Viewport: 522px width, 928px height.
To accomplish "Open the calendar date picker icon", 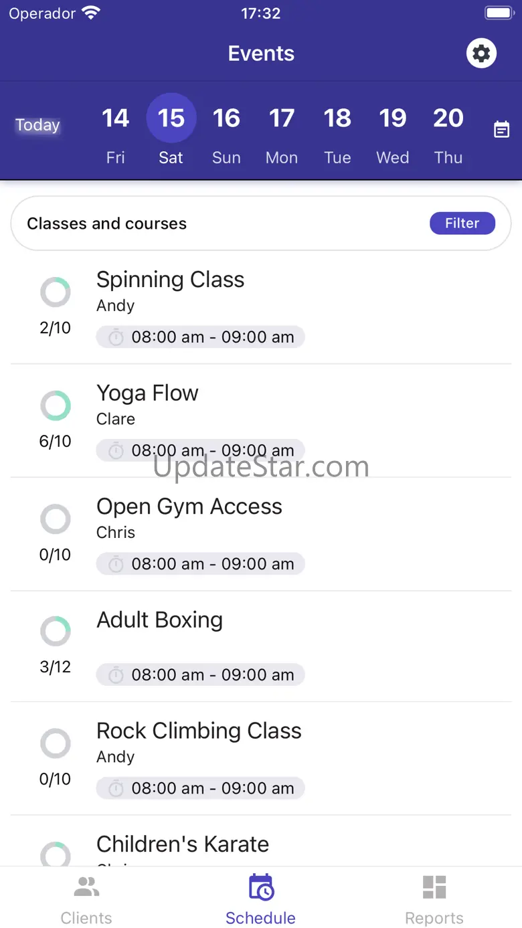I will click(501, 129).
